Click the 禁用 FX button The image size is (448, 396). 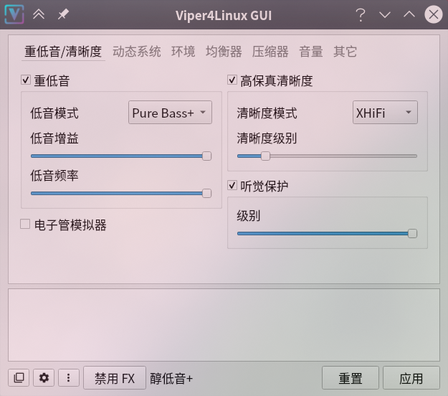pyautogui.click(x=115, y=378)
